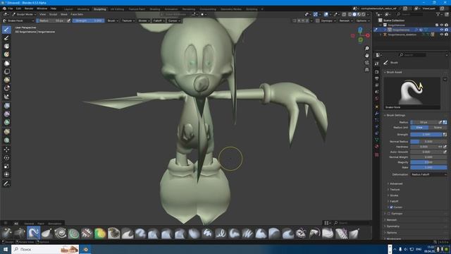Viewport: 451px width, 254px height.
Task: Select the Annotate tool in left toolbar
Action: (x=6, y=183)
